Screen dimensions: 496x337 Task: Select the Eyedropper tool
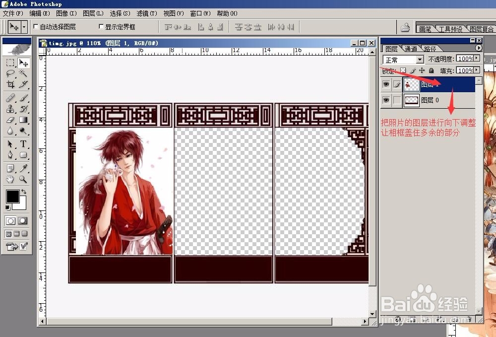(23, 168)
